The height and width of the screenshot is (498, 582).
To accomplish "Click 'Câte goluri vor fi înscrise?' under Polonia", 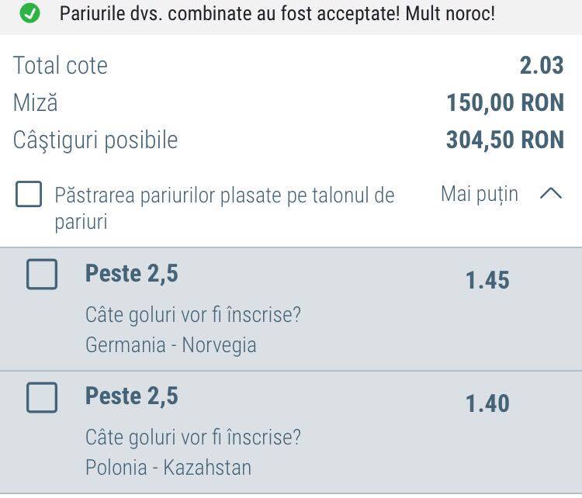I will click(x=193, y=437).
